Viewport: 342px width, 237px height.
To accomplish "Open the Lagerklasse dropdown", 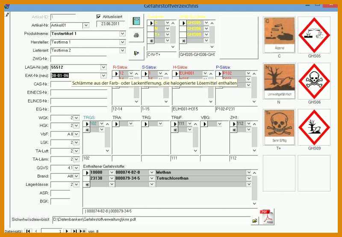I will click(76, 184).
